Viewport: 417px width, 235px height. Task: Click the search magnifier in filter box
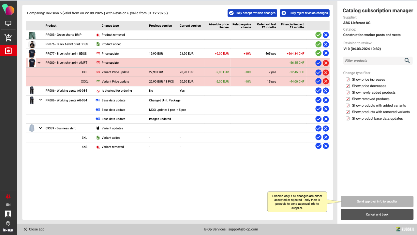coord(407,60)
